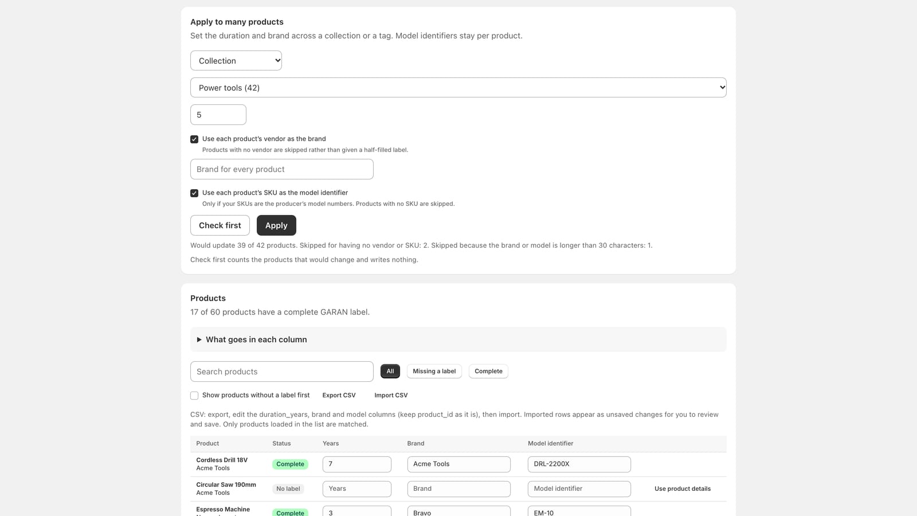917x516 pixels.
Task: Click the Years column header
Action: (x=331, y=444)
